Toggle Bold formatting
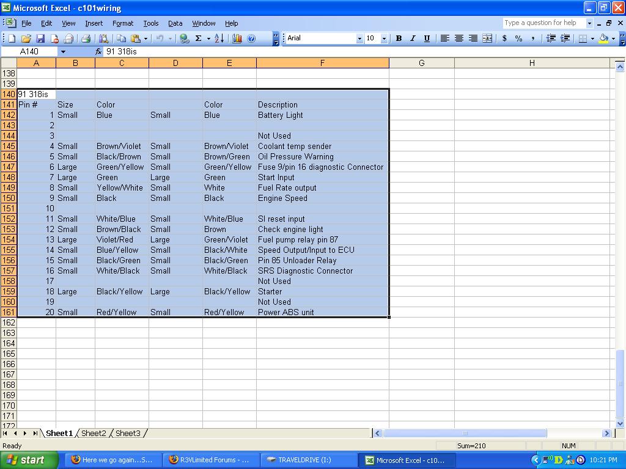 (x=399, y=38)
